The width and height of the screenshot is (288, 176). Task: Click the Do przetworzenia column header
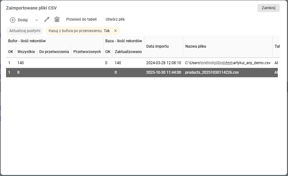(54, 52)
